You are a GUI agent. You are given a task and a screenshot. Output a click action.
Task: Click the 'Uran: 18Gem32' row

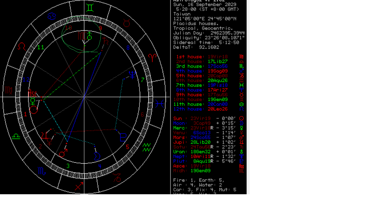click(208, 152)
